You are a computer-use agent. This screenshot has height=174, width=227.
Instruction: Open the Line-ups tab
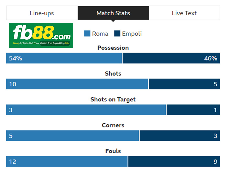[42, 13]
